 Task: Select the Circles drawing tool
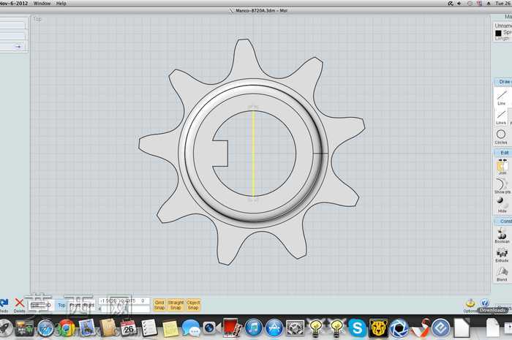(501, 137)
